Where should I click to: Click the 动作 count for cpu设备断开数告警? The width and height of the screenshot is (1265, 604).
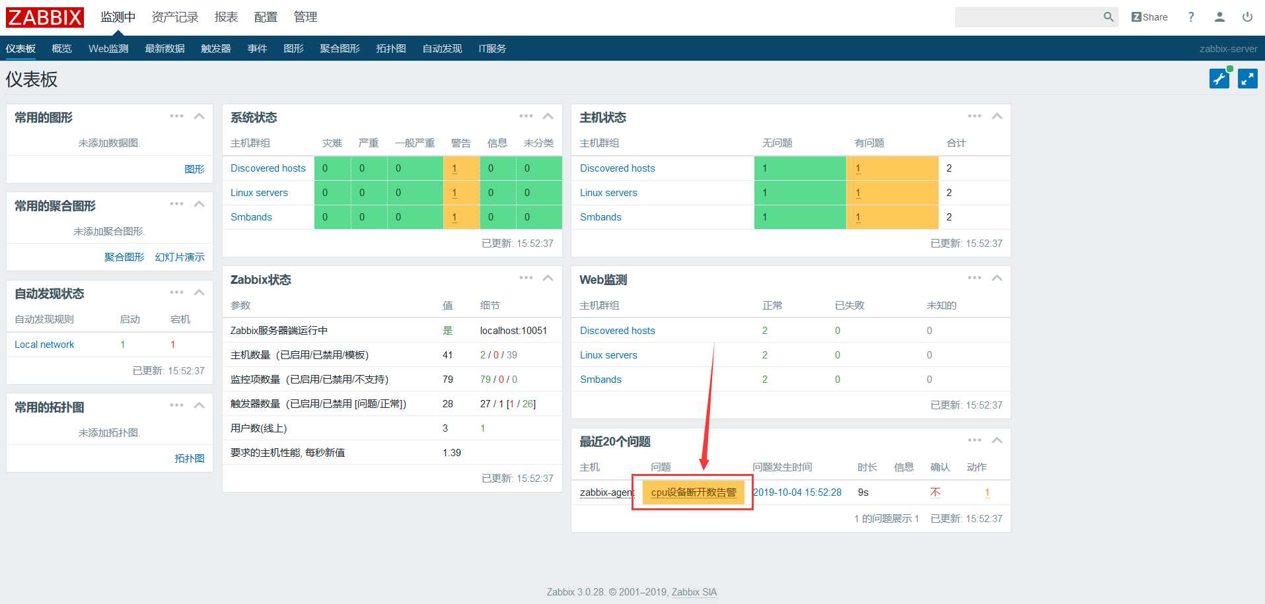pos(988,492)
